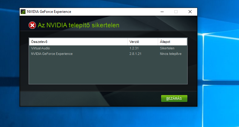Click the disabled maximize window button
239x127 pixels.
click(176, 12)
